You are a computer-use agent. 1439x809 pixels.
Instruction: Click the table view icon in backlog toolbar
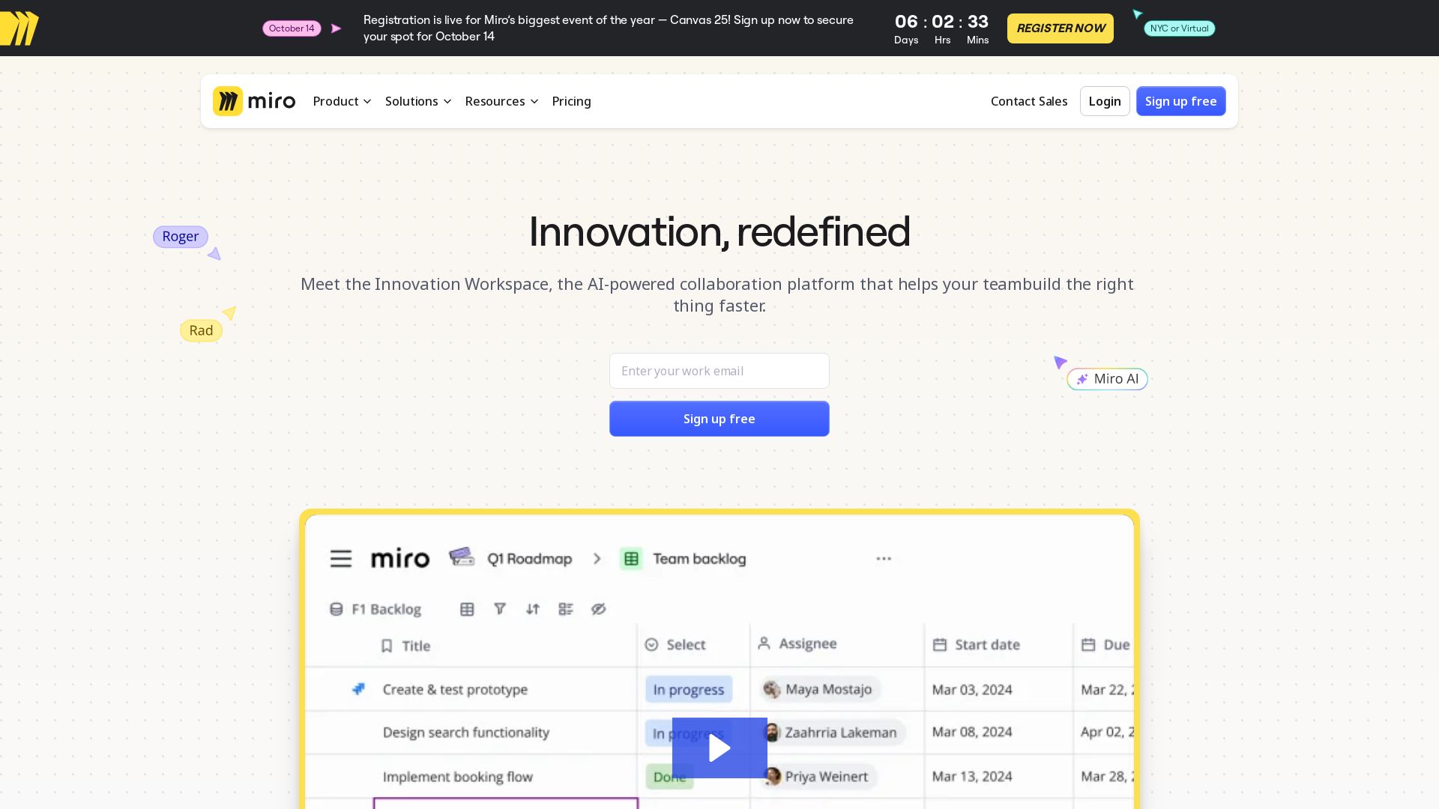click(467, 609)
